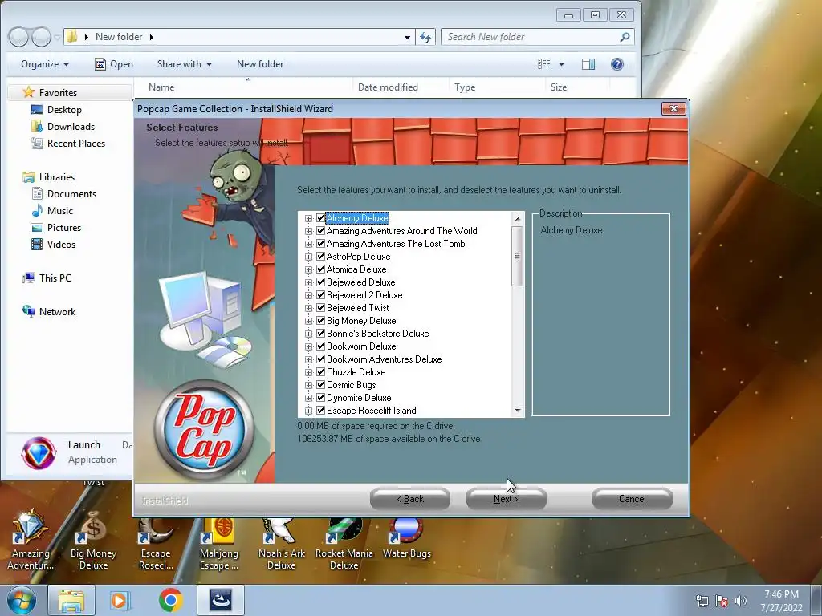Uncheck Amazing Adventures The Lost Tomb checkbox
This screenshot has width=822, height=616.
(321, 244)
